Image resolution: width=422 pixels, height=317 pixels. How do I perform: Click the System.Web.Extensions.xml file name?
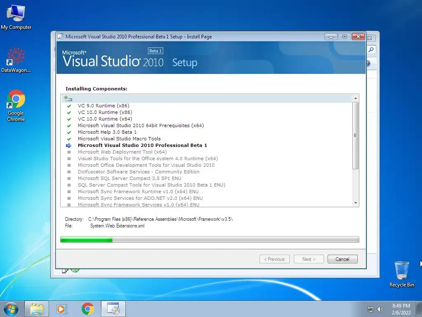(x=117, y=226)
